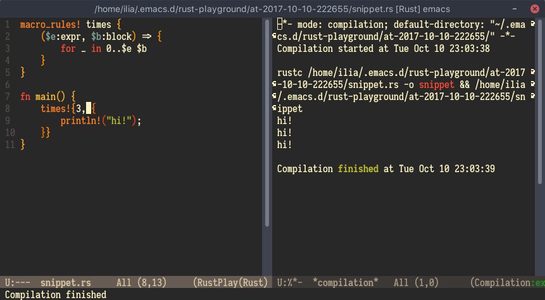545x300 pixels.
Task: Click '0..$e' range expression
Action: click(119, 48)
